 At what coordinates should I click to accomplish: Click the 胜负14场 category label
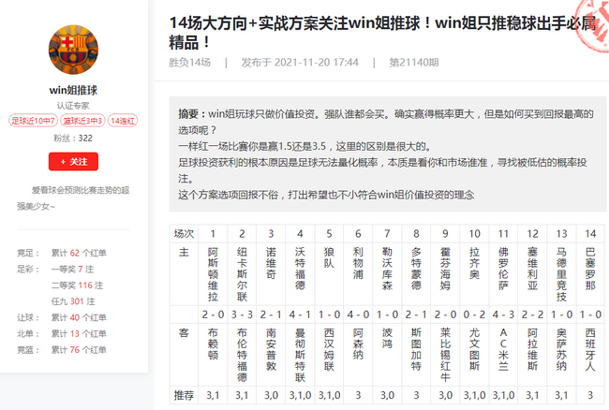point(190,63)
